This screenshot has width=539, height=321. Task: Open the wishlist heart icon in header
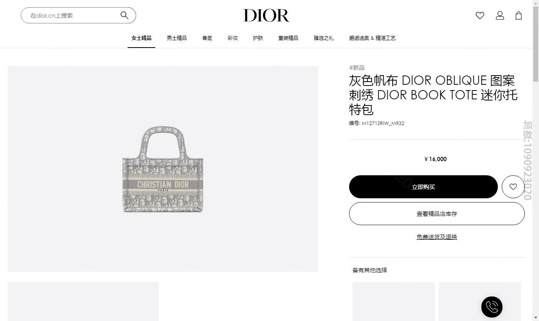coord(480,15)
